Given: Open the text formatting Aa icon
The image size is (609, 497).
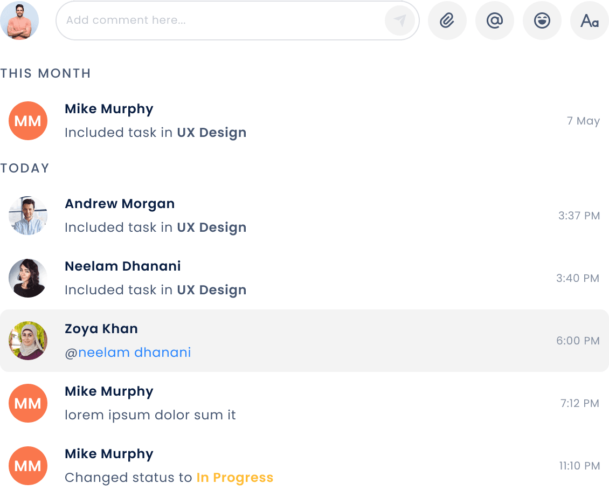Looking at the screenshot, I should [x=589, y=20].
